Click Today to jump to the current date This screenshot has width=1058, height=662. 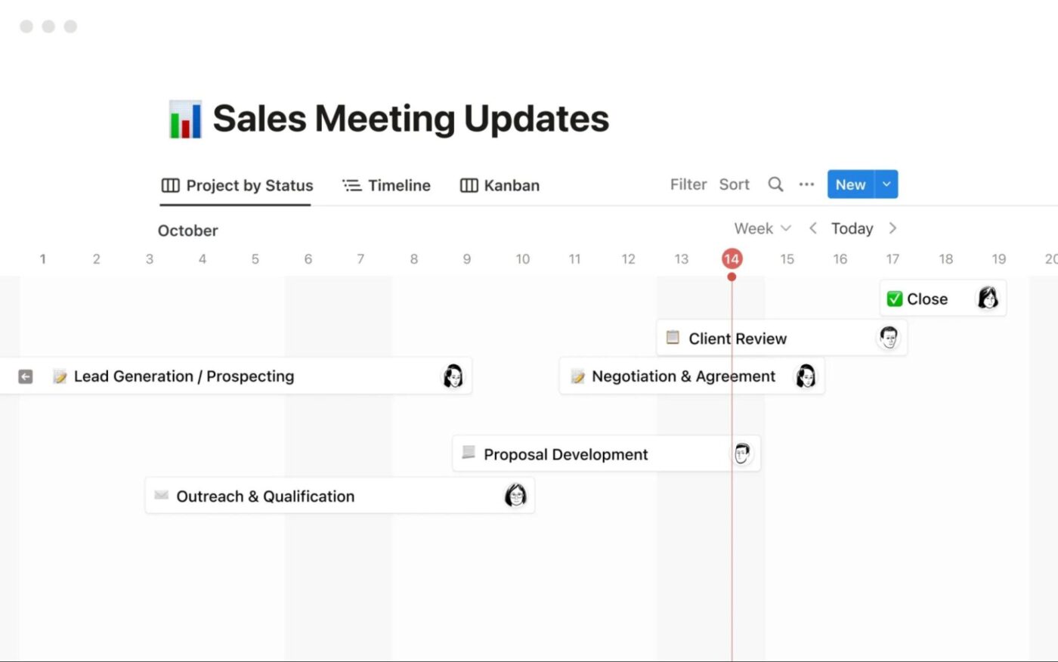pyautogui.click(x=852, y=227)
